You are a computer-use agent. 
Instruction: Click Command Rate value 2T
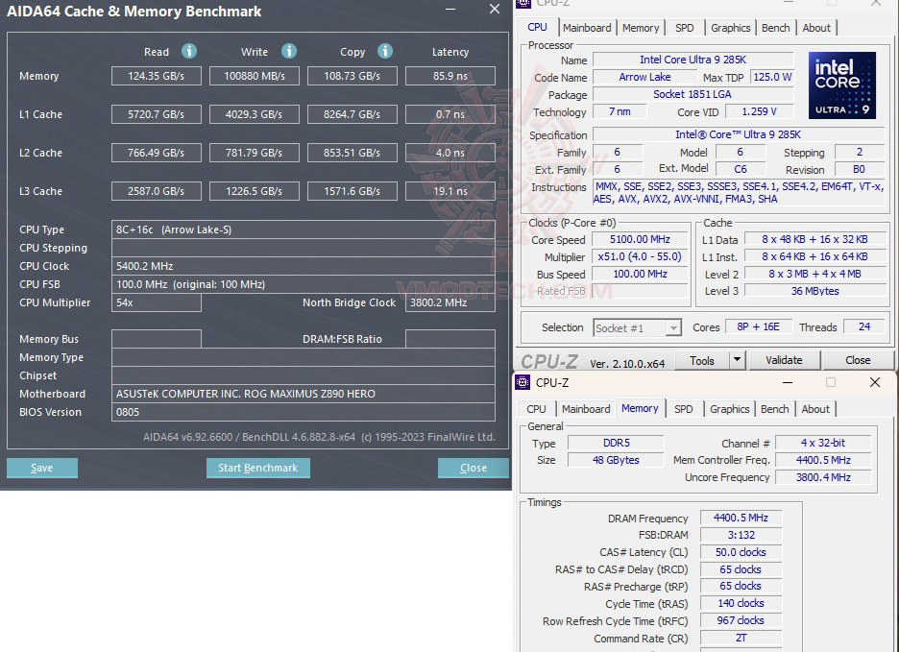pos(741,638)
